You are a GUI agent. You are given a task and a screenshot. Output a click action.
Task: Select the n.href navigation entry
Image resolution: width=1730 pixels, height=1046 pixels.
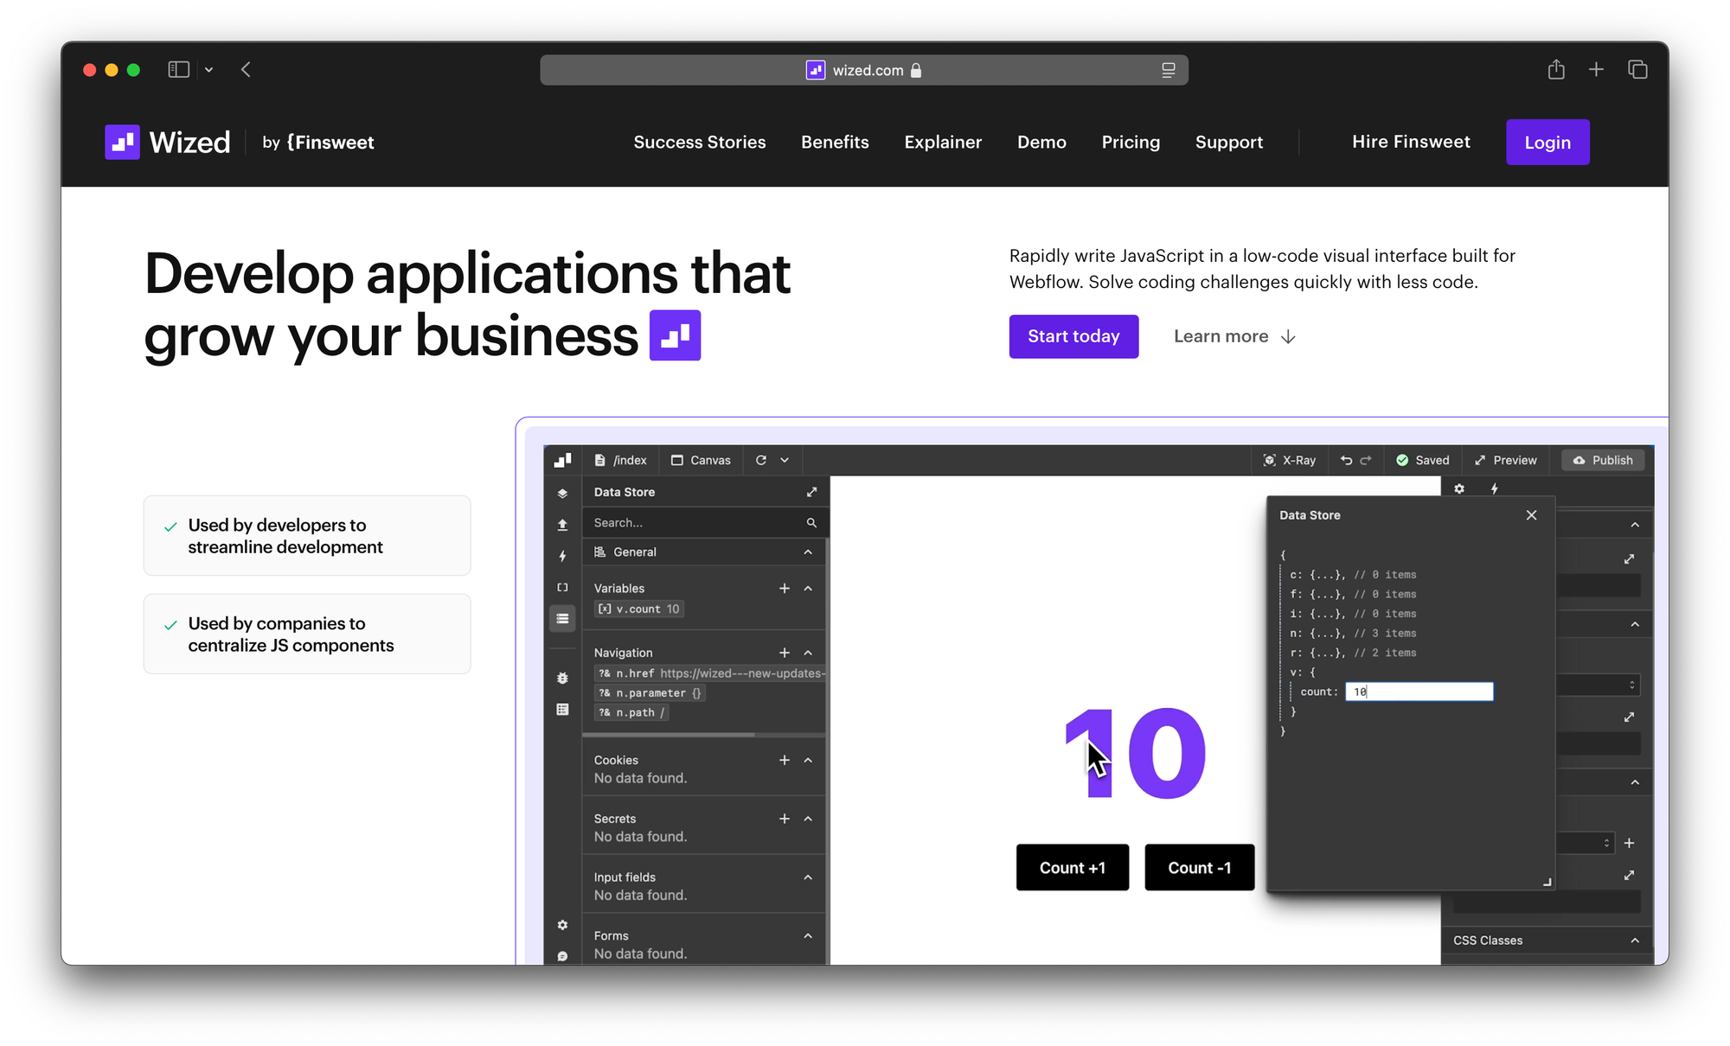[710, 673]
